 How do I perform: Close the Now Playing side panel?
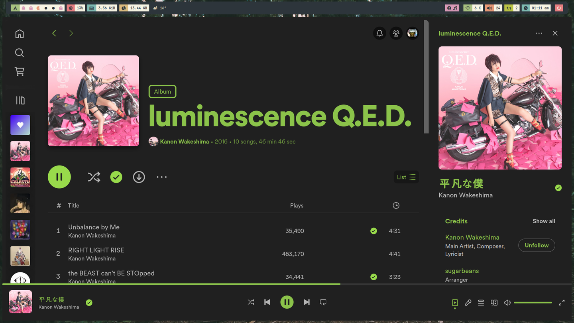coord(555,33)
